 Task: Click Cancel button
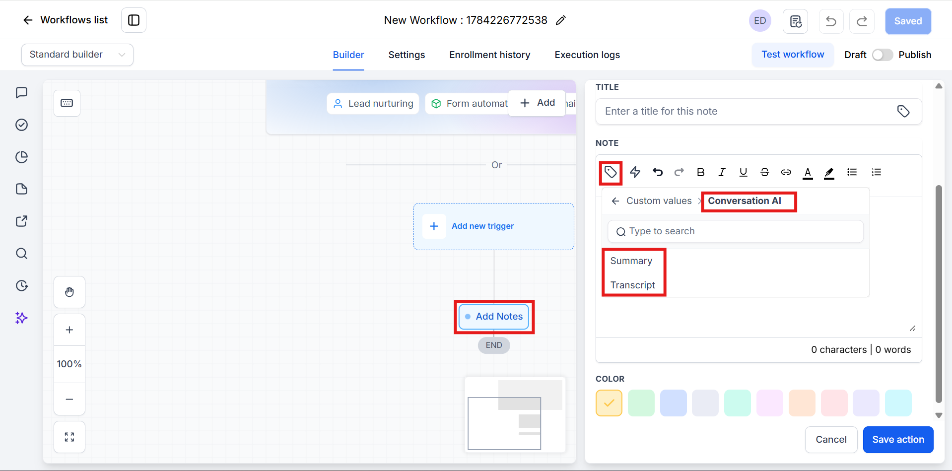[831, 440]
